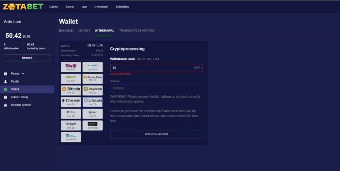340x171 pixels.
Task: Select Litecoin payment method
Action: pyautogui.click(x=92, y=102)
